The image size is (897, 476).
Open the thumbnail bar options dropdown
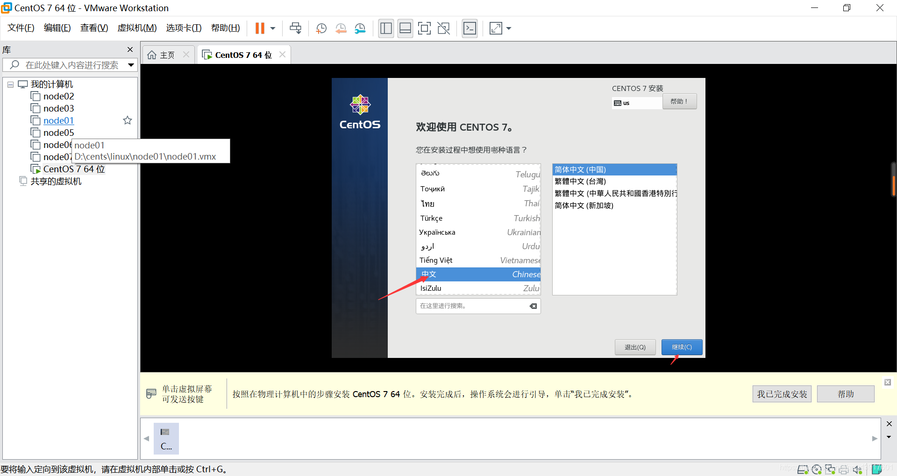pos(889,437)
